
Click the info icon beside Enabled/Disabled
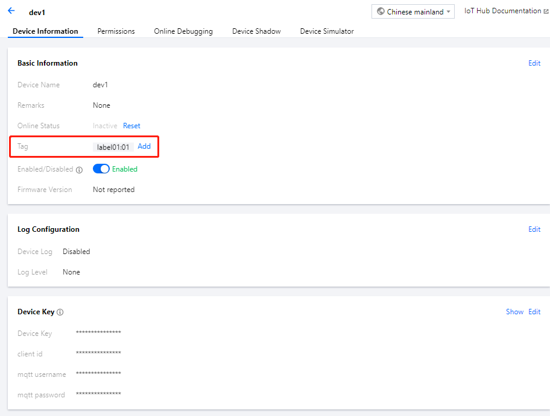click(x=80, y=170)
